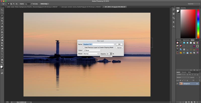The image size is (201, 103).
Task: Open Layers panel blend mode dropdown
Action: [183, 77]
